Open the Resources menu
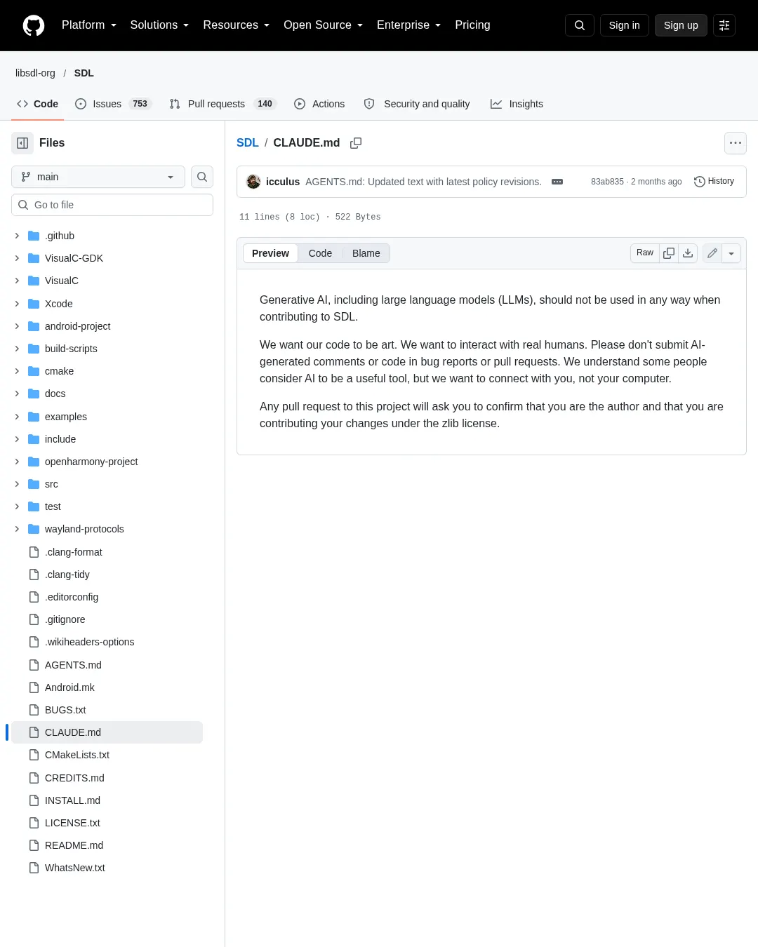 click(x=237, y=25)
